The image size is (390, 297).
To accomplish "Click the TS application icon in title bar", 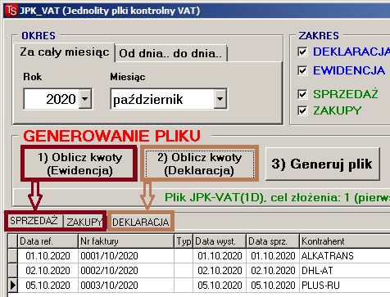I will coord(11,11).
